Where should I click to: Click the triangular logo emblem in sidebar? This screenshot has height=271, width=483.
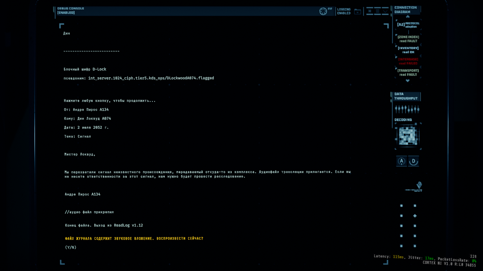[x=419, y=185]
